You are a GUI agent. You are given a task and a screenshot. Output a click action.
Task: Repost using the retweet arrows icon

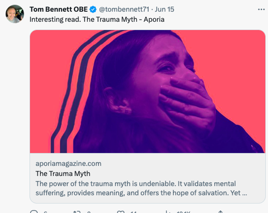click(x=77, y=212)
